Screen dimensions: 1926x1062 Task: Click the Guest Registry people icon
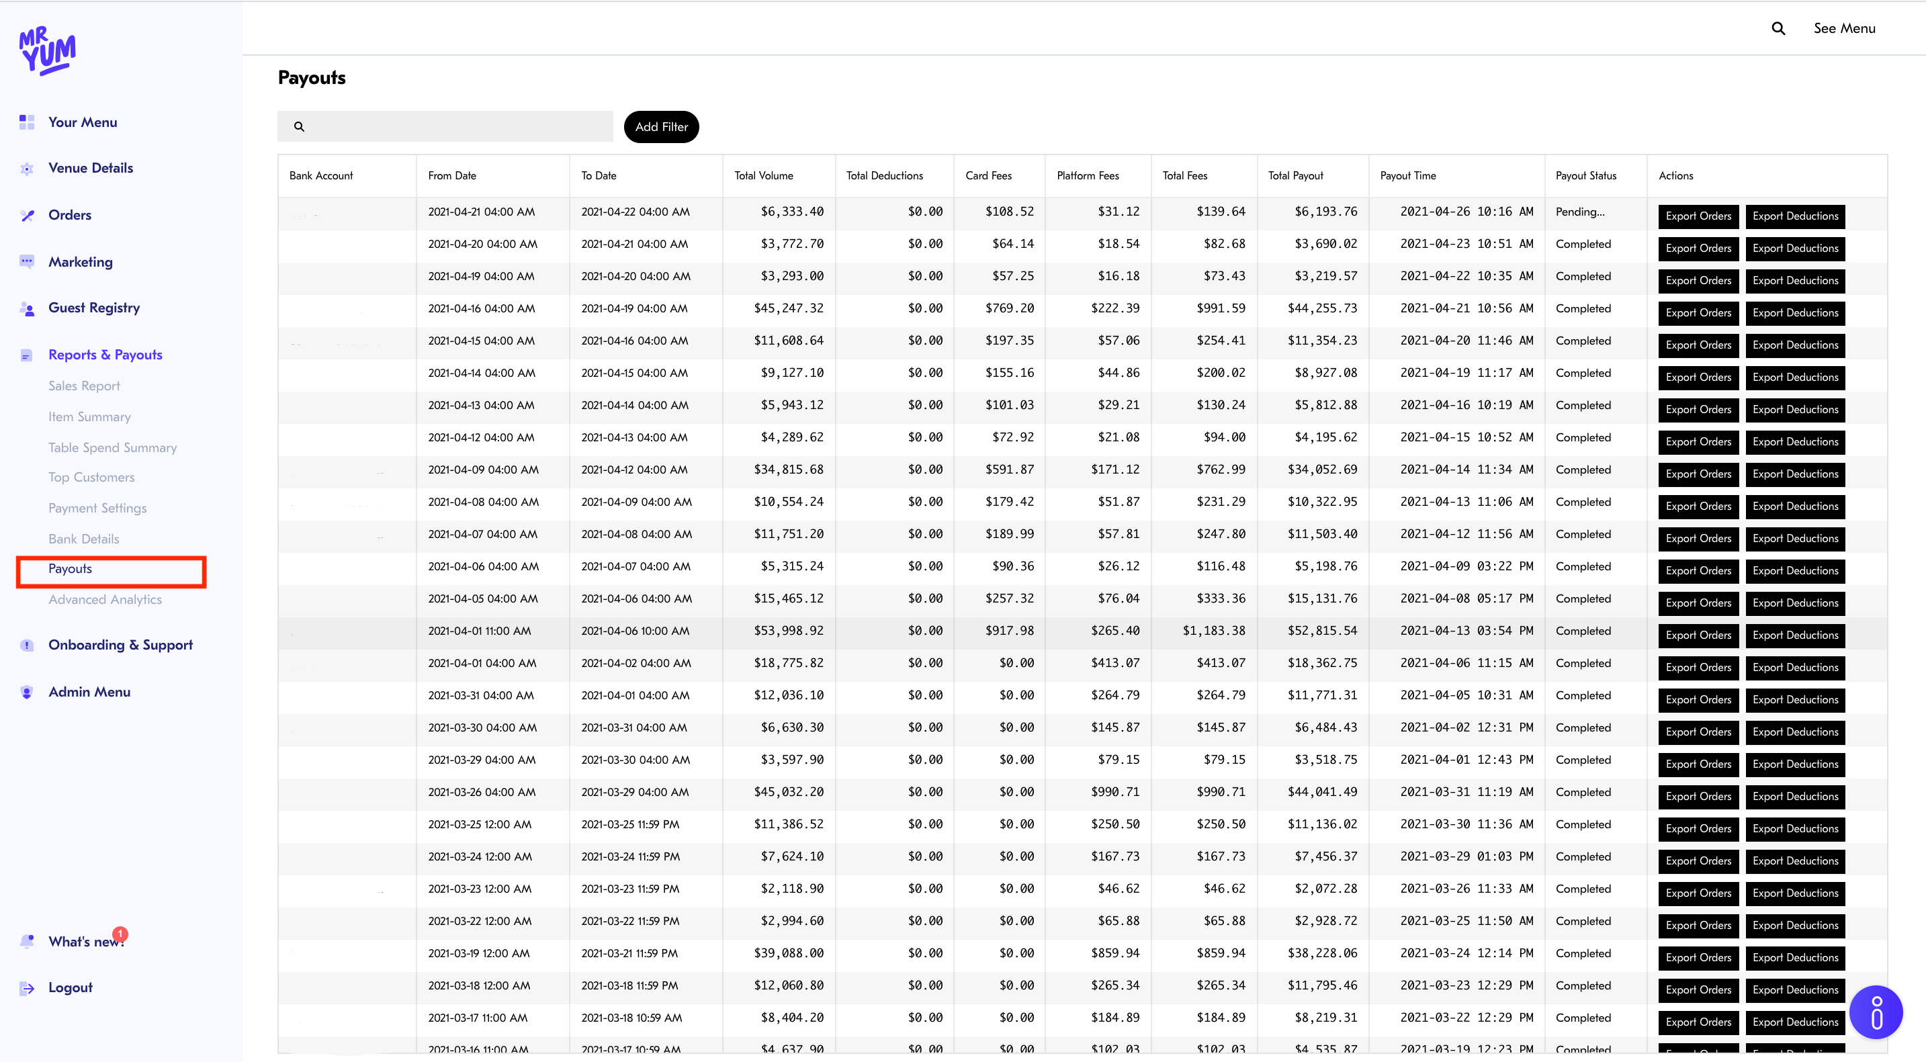point(27,309)
